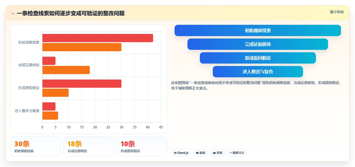Click the lightning icon beside the title
The image size is (355, 167).
click(x=13, y=13)
